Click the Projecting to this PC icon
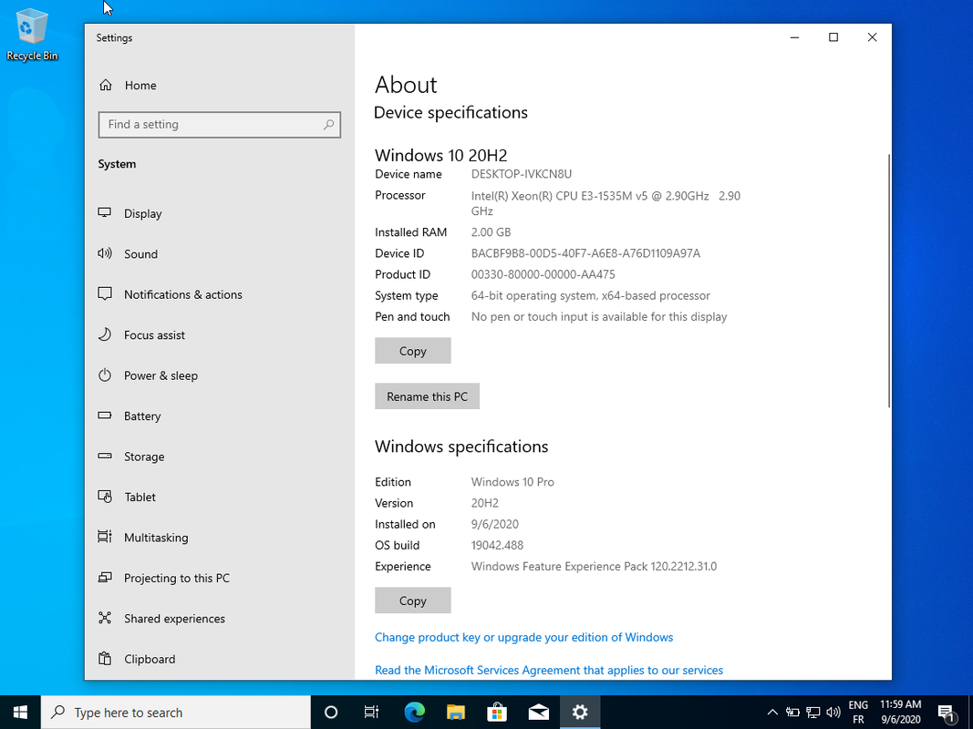Screen dimensions: 973x729 tap(105, 578)
